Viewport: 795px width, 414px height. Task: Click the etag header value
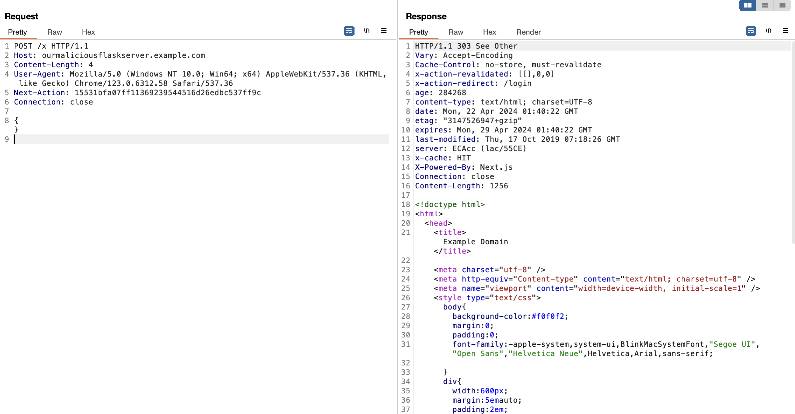click(482, 120)
